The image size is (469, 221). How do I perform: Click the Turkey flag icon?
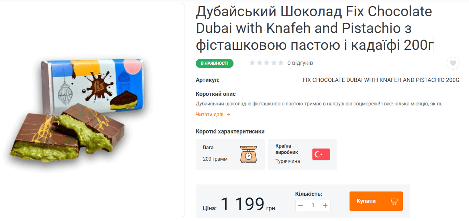[321, 154]
